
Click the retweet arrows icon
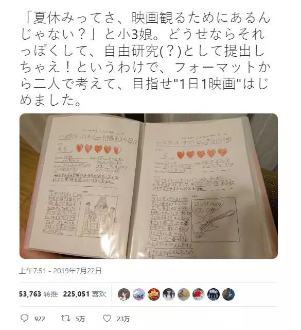65,318
